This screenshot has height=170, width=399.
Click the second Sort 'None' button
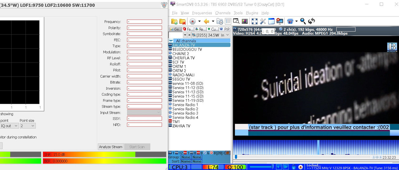[197, 161]
